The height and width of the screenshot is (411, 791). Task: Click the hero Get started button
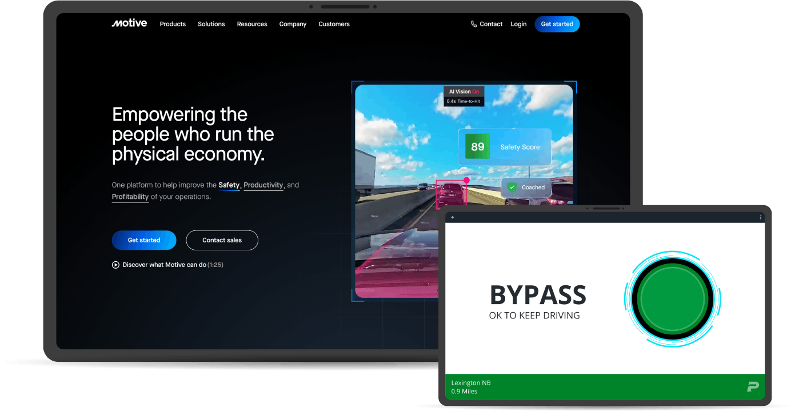click(144, 240)
